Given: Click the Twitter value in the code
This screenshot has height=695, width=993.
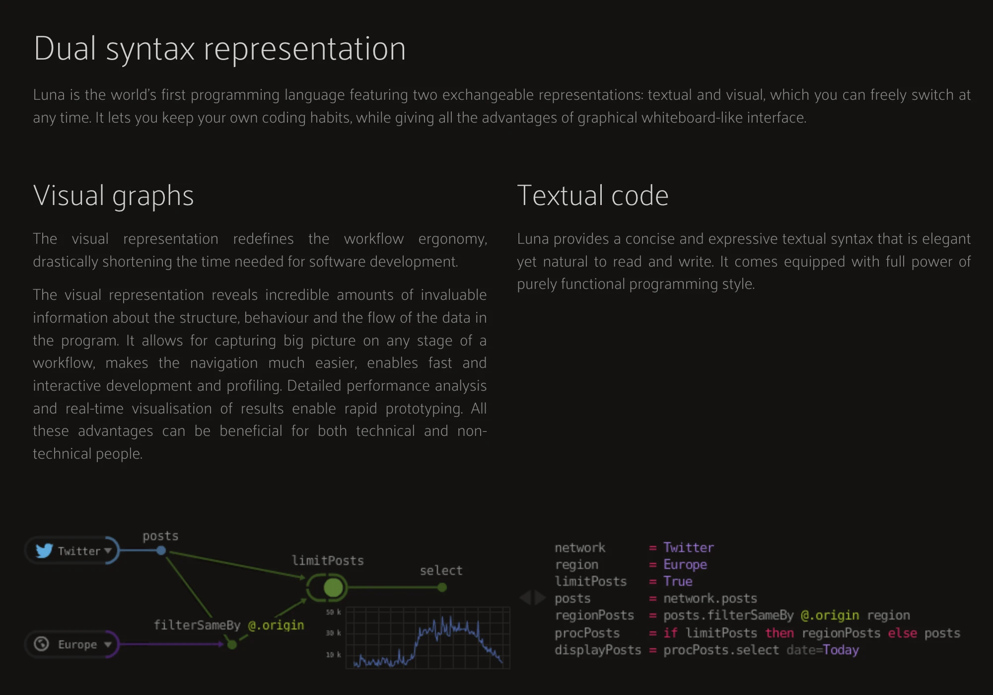Looking at the screenshot, I should point(689,548).
